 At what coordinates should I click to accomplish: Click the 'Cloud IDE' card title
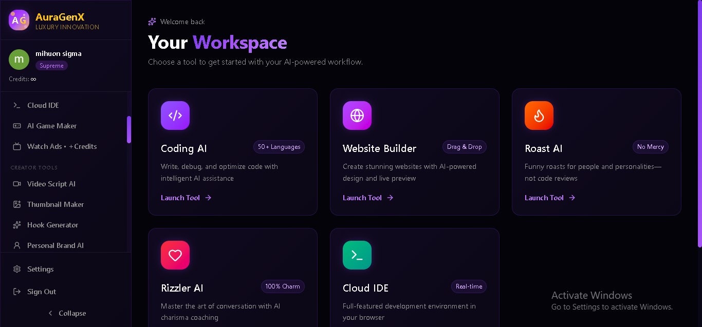366,288
